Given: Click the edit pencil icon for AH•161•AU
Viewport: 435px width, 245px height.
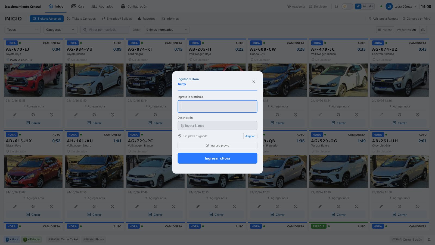Looking at the screenshot, I should point(76,206).
